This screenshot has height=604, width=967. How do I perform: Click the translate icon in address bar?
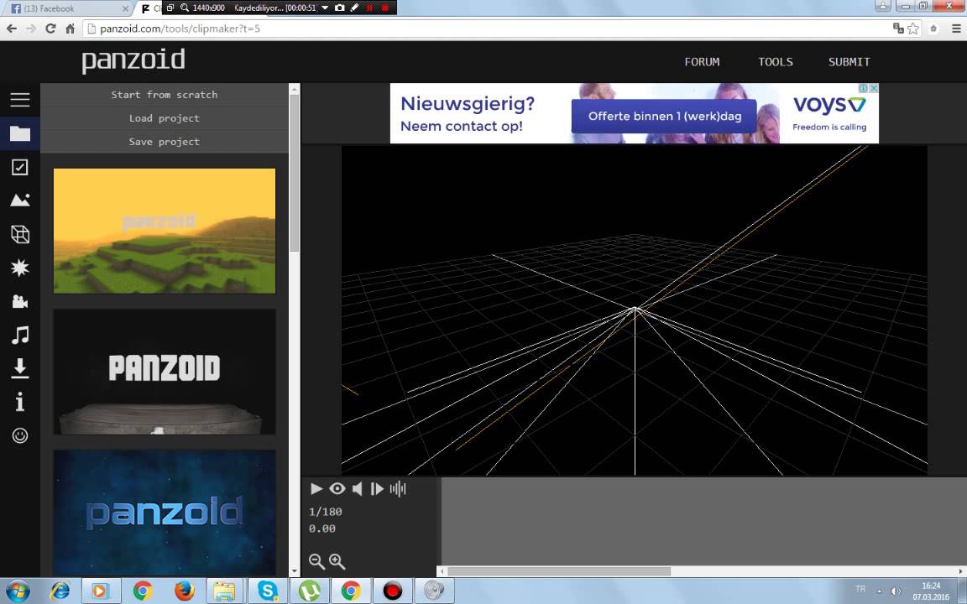[x=898, y=29]
